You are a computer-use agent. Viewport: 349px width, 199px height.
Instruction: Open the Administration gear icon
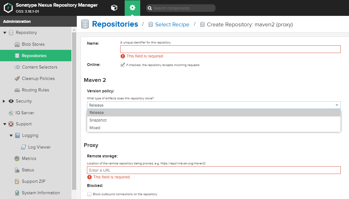click(132, 8)
